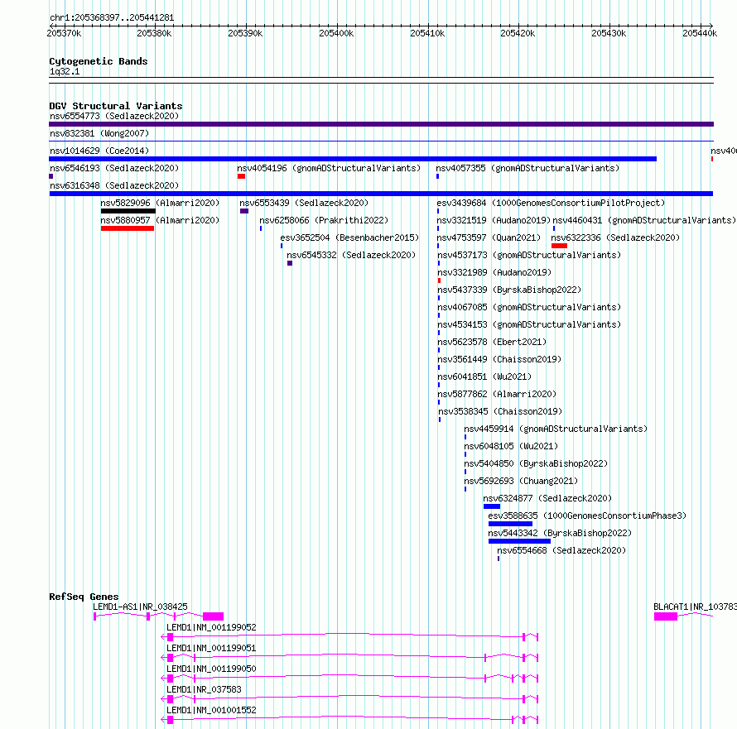Select the nsv5623578 (Ebert2021) label

pyautogui.click(x=492, y=342)
